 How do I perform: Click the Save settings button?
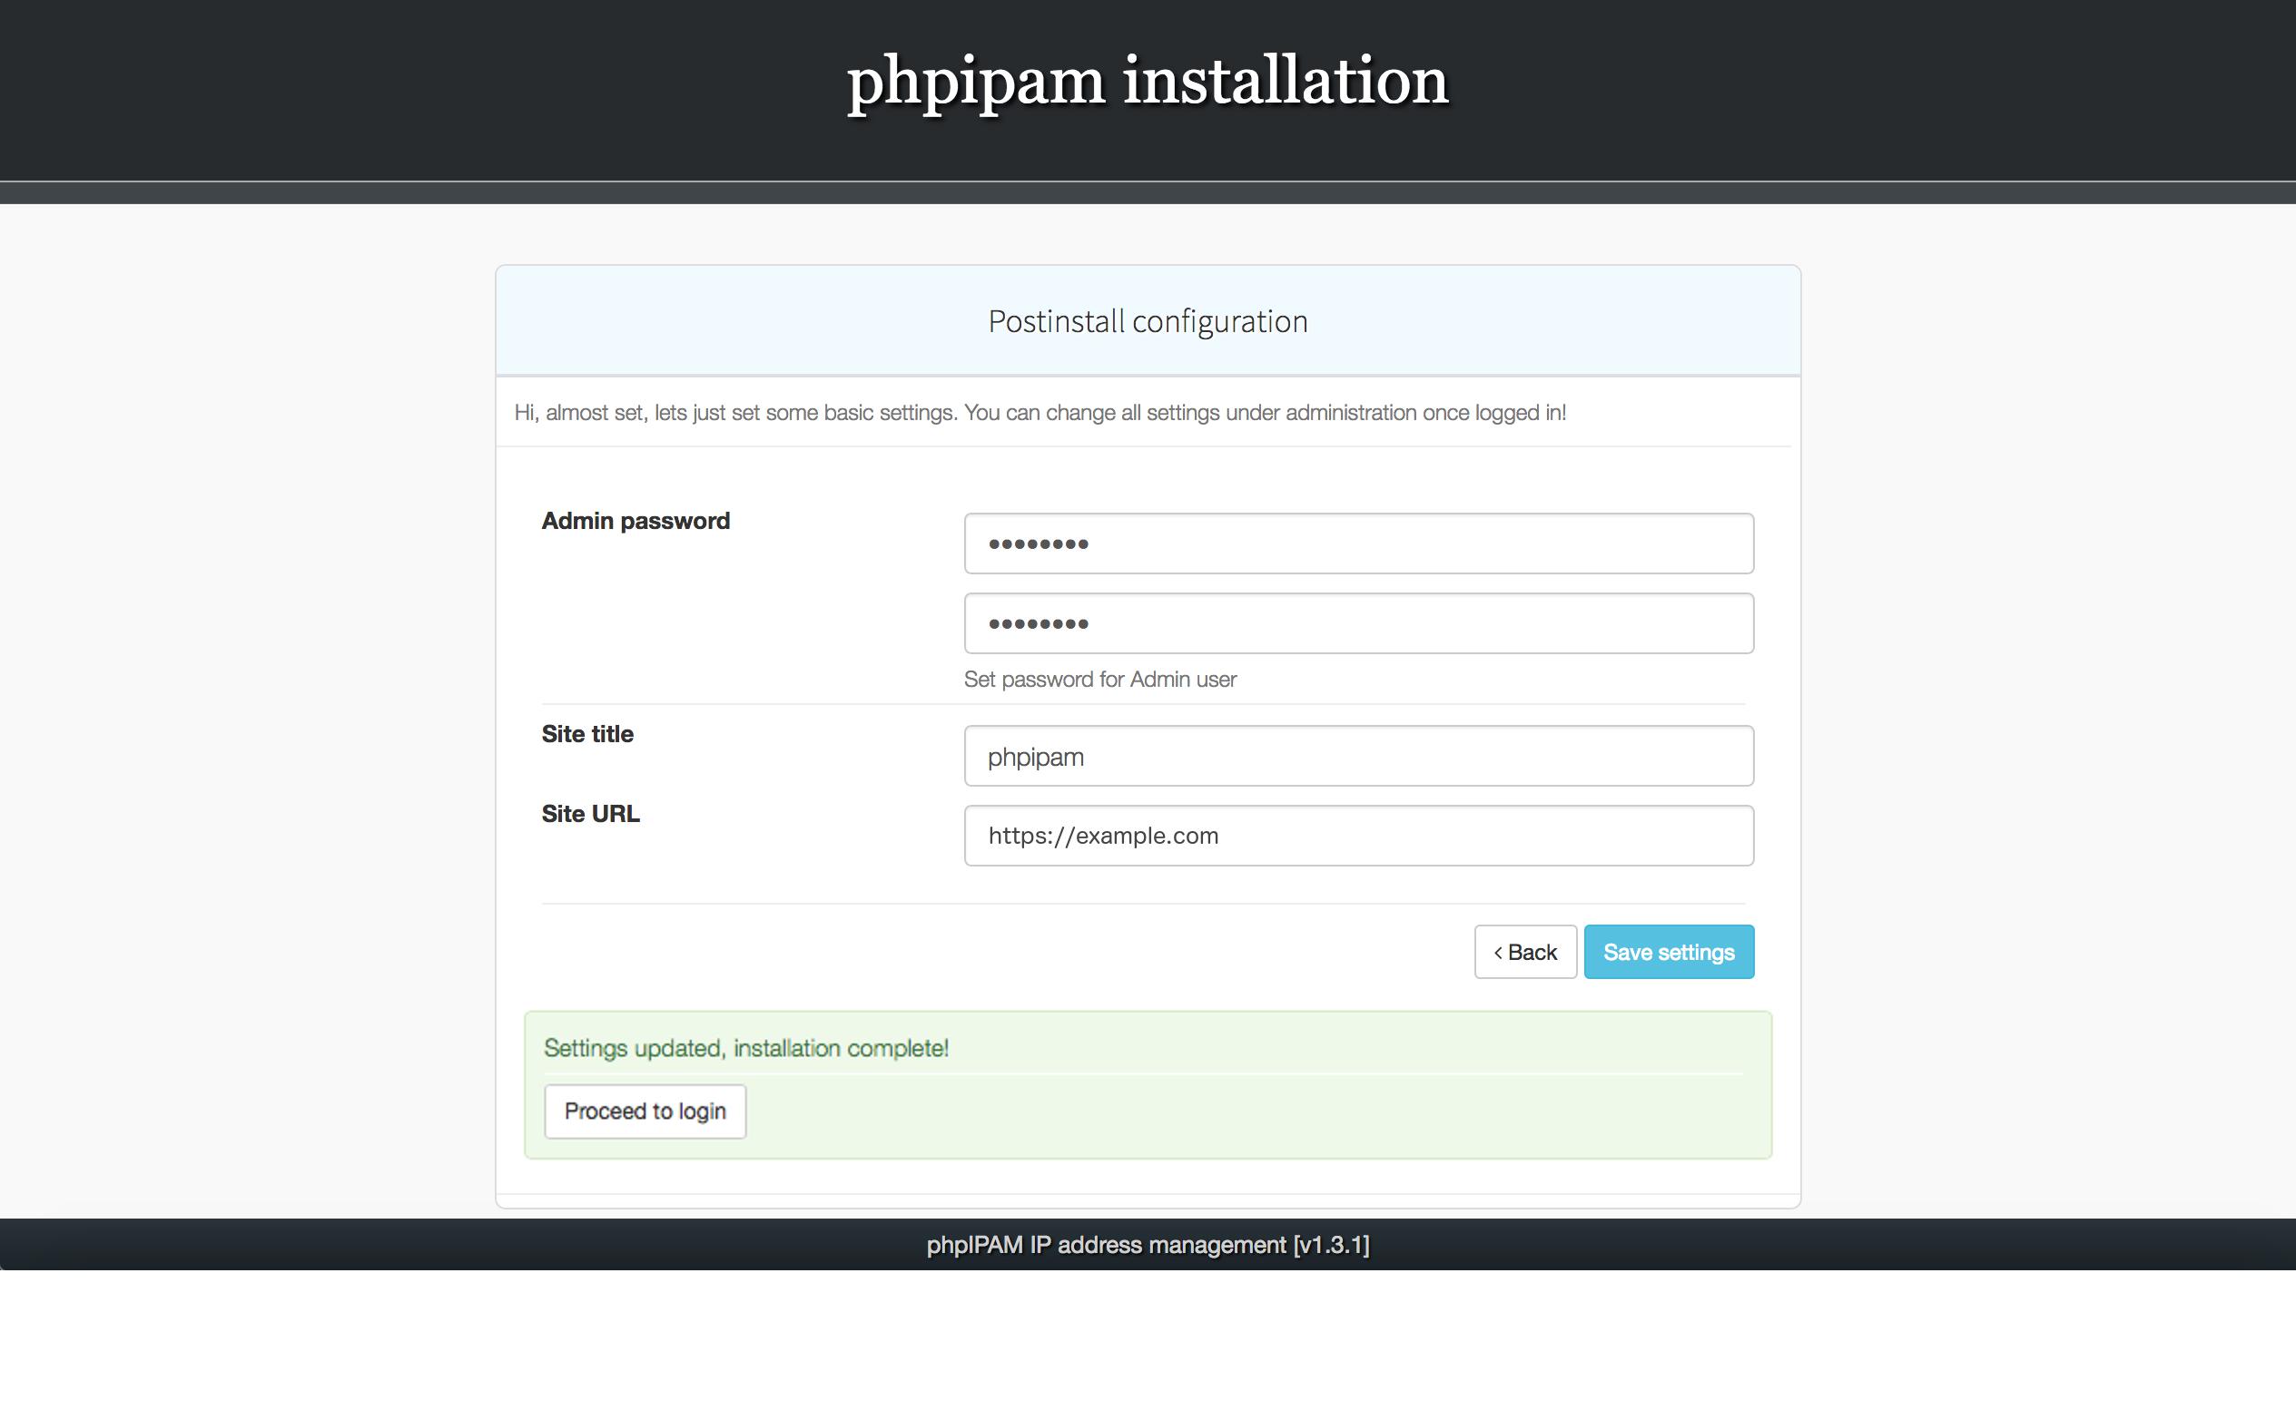pos(1668,951)
